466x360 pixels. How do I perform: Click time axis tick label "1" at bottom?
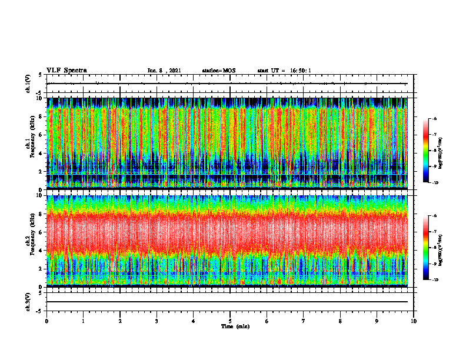[x=83, y=321]
